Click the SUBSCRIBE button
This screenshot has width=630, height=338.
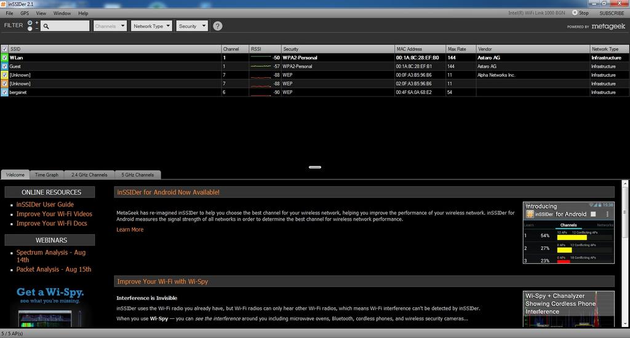(612, 14)
